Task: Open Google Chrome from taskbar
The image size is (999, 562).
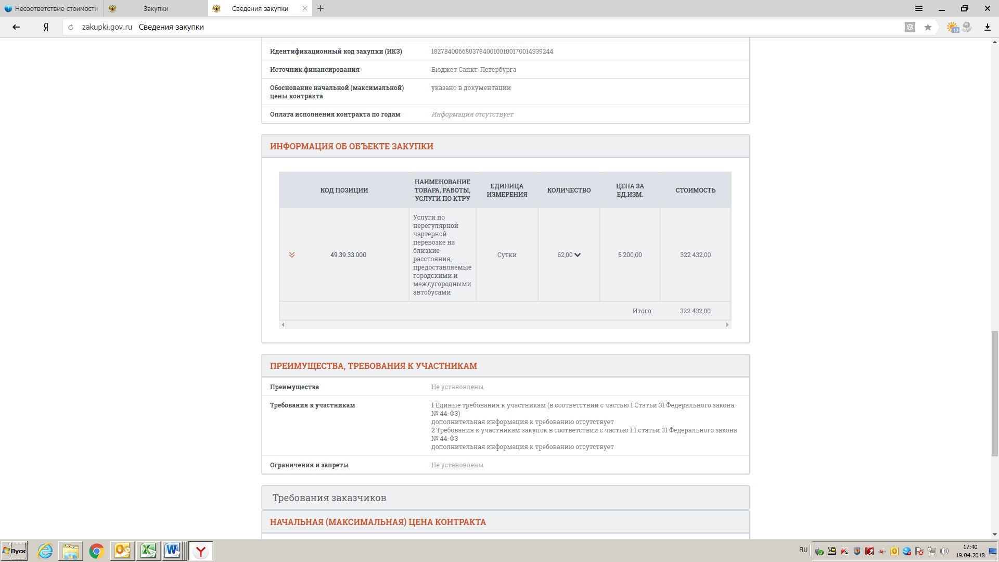Action: [x=96, y=551]
